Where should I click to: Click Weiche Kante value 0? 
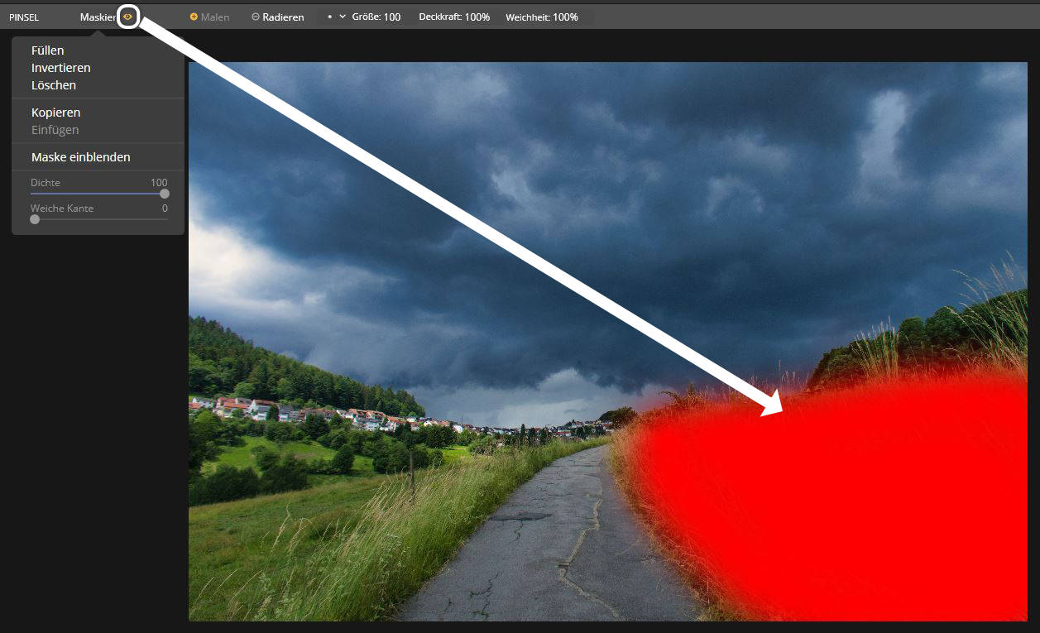(x=165, y=209)
